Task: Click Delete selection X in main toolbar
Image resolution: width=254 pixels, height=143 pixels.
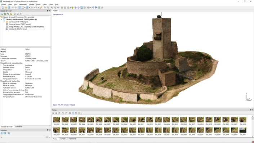Action: pos(45,8)
